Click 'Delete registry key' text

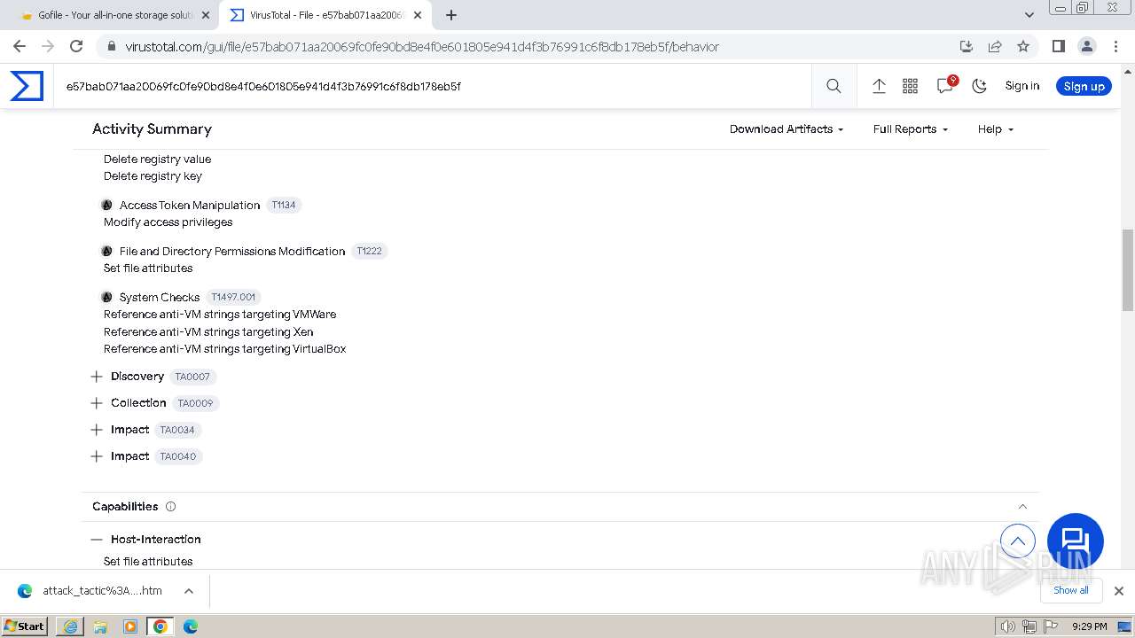(153, 176)
